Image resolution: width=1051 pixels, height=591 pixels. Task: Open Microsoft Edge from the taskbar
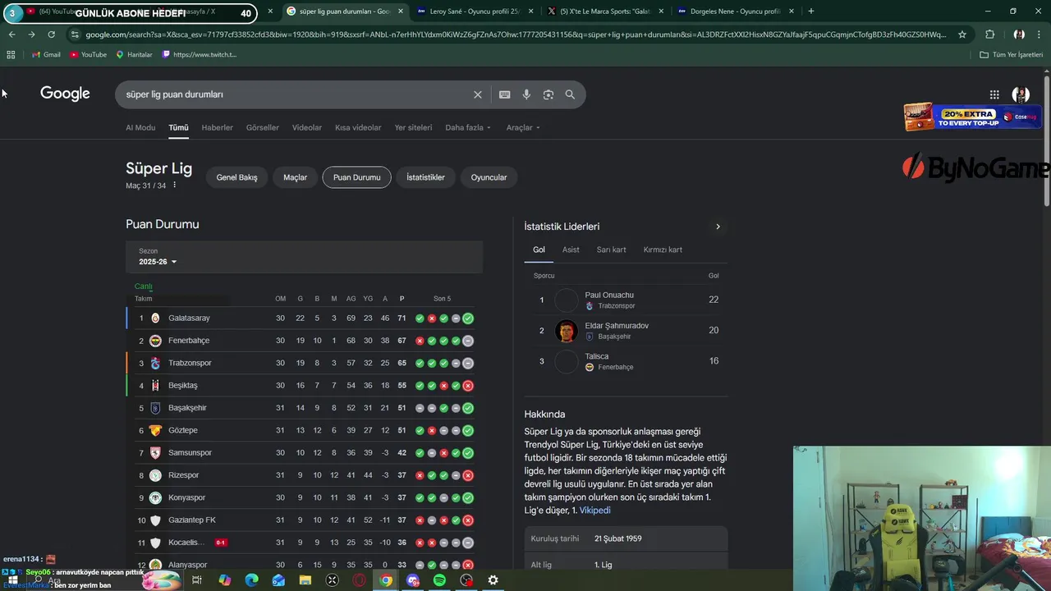tap(251, 580)
